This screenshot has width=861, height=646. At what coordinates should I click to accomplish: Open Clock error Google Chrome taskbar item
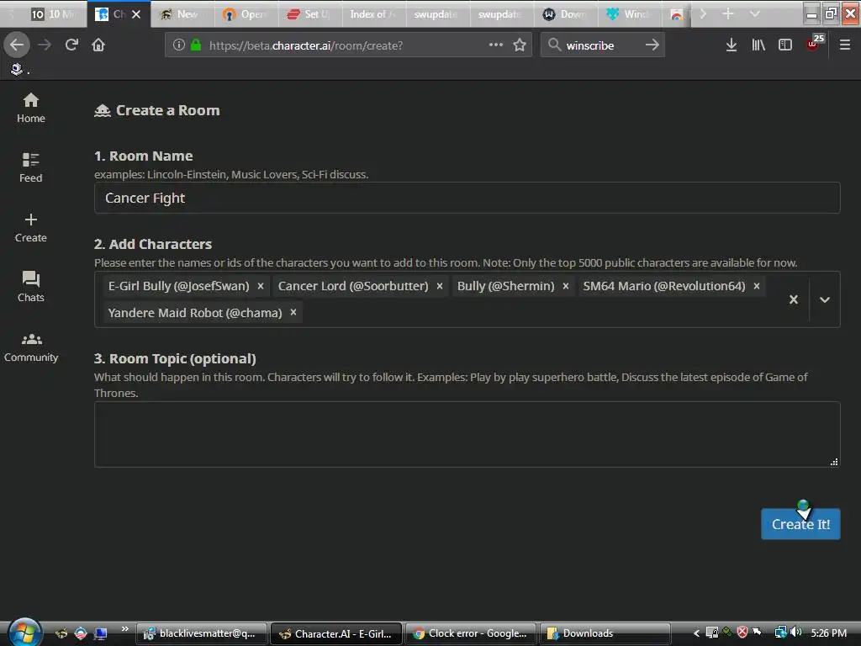click(471, 633)
